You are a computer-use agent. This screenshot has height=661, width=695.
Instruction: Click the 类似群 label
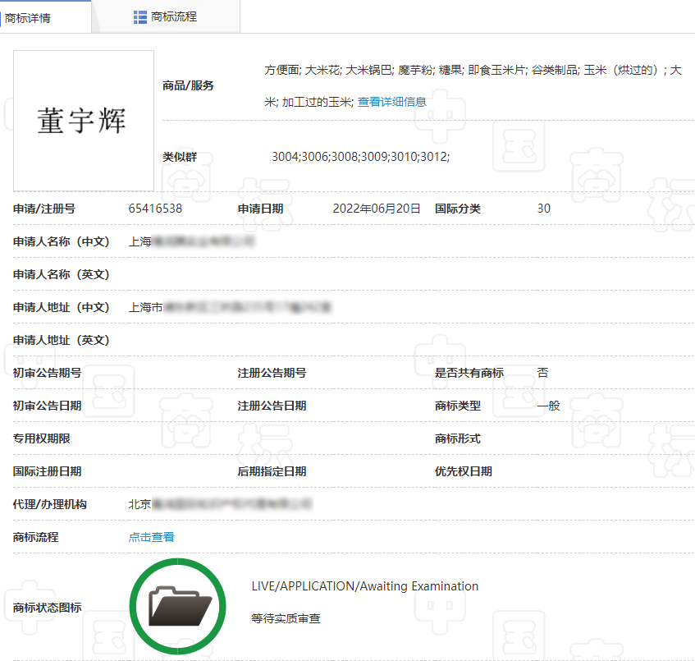180,157
